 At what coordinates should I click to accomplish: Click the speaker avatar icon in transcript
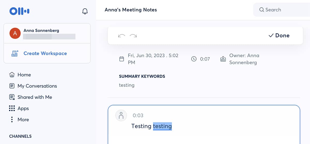pyautogui.click(x=121, y=115)
